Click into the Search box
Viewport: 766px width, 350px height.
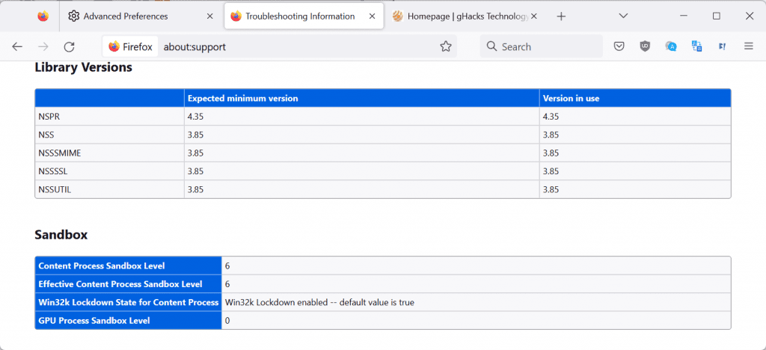coord(542,46)
